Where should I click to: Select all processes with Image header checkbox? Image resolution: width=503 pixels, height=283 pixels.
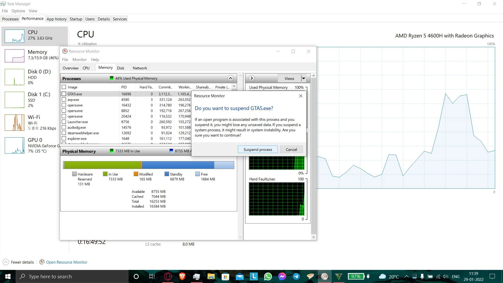click(x=64, y=87)
